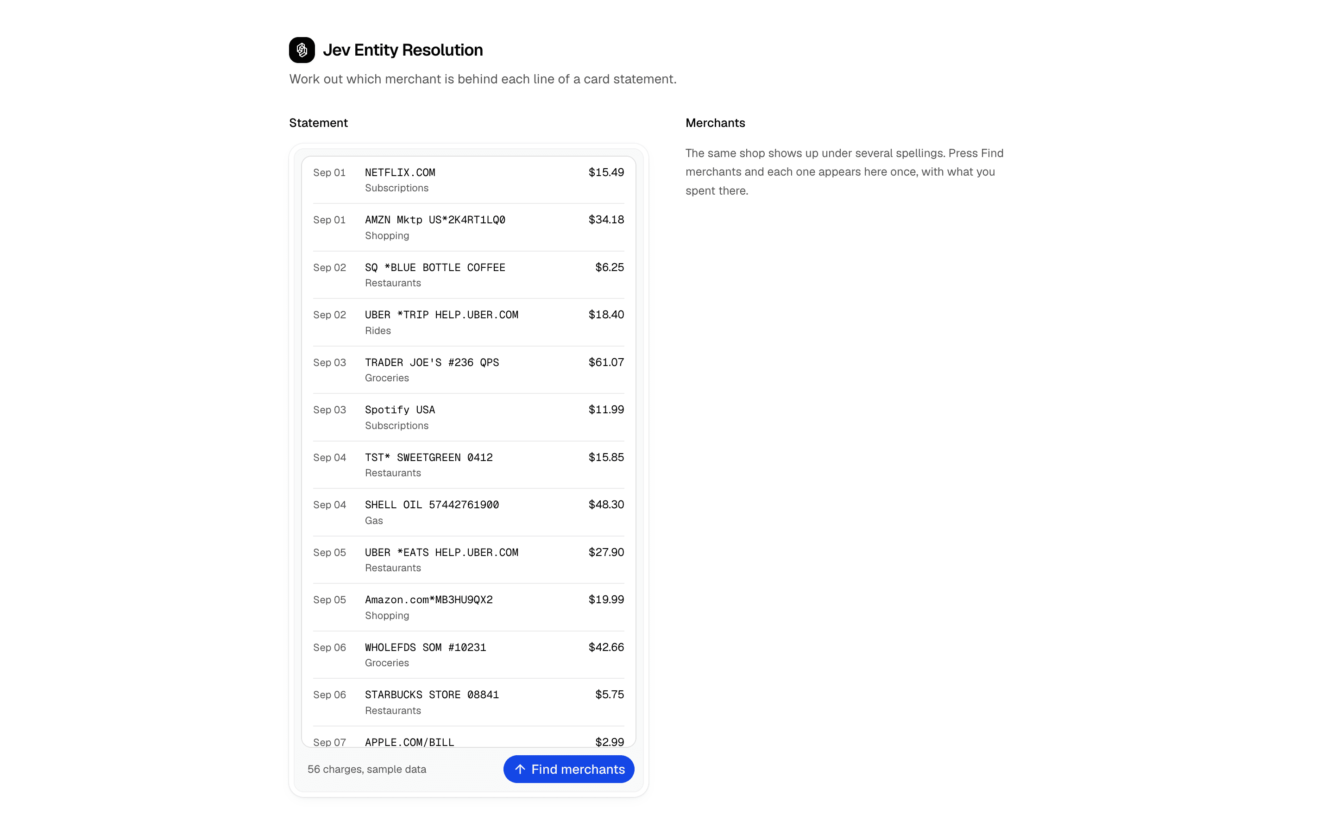Select the AMZN Mktp US*2K4RT1LQ0 charge

pyautogui.click(x=469, y=227)
